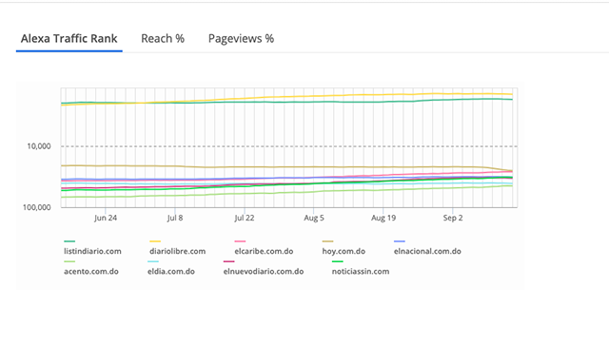
Task: Click the listindiario.com legend color swatch
Action: (x=69, y=241)
